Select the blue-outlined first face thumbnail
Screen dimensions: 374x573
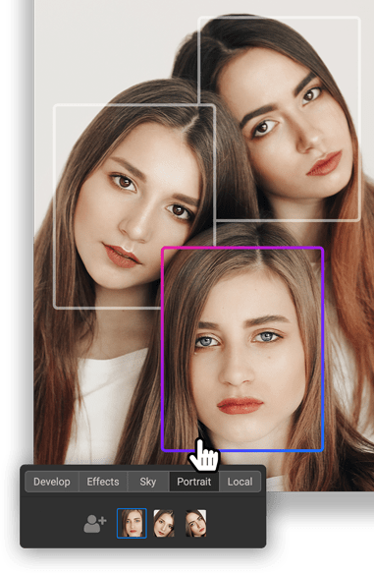pyautogui.click(x=132, y=523)
